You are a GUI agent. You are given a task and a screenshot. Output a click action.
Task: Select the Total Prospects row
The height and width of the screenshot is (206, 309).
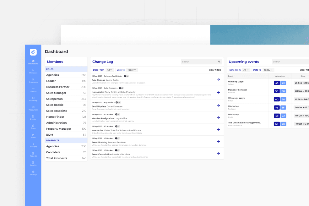pos(66,158)
